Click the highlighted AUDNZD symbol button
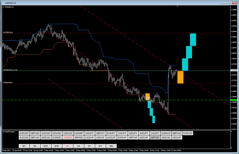 (68, 138)
